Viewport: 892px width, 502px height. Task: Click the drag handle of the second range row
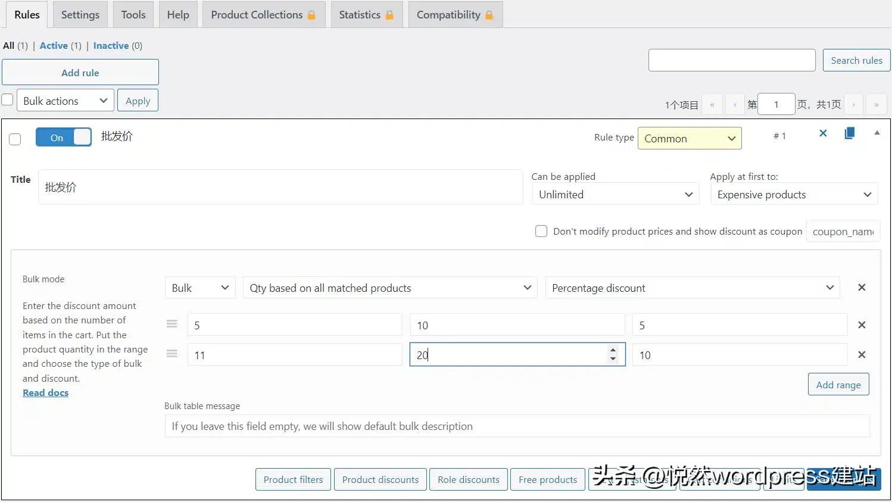[x=171, y=354]
